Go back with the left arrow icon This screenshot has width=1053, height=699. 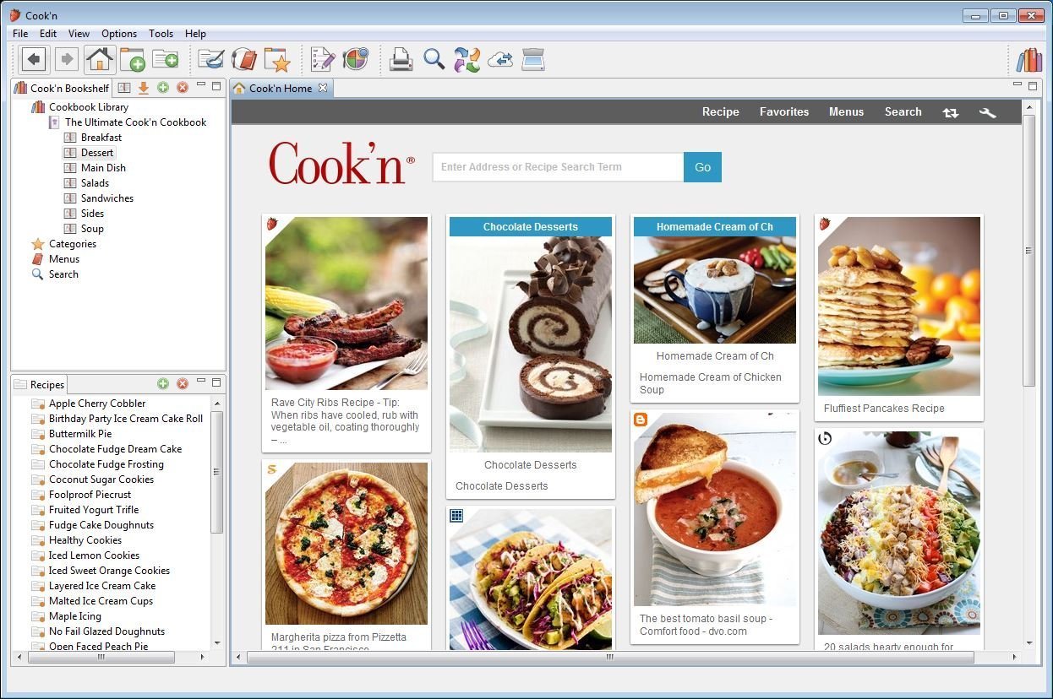pos(34,59)
